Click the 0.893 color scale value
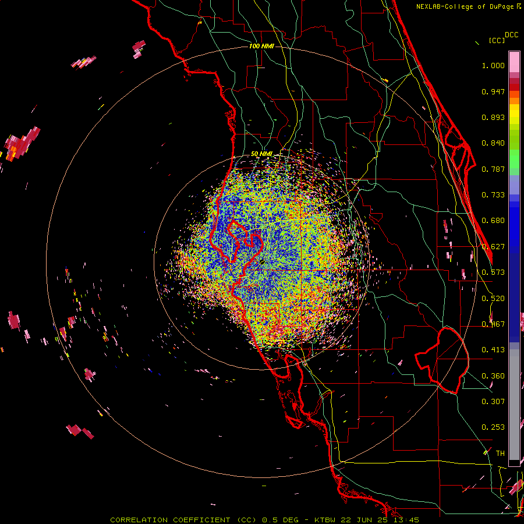This screenshot has width=524, height=524. [x=493, y=117]
